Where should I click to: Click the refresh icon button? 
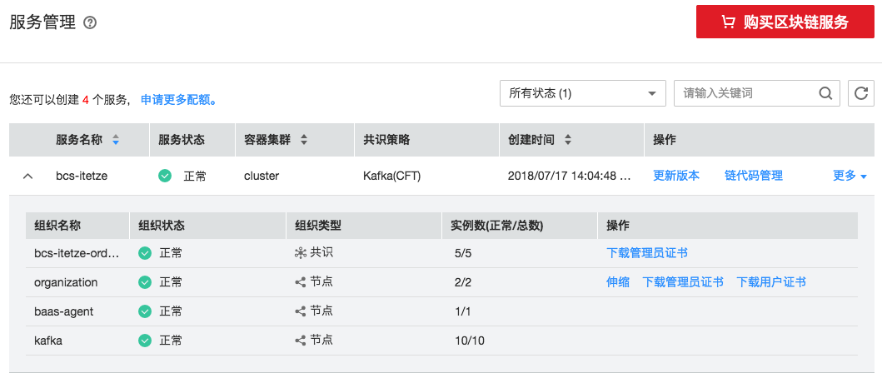click(861, 93)
